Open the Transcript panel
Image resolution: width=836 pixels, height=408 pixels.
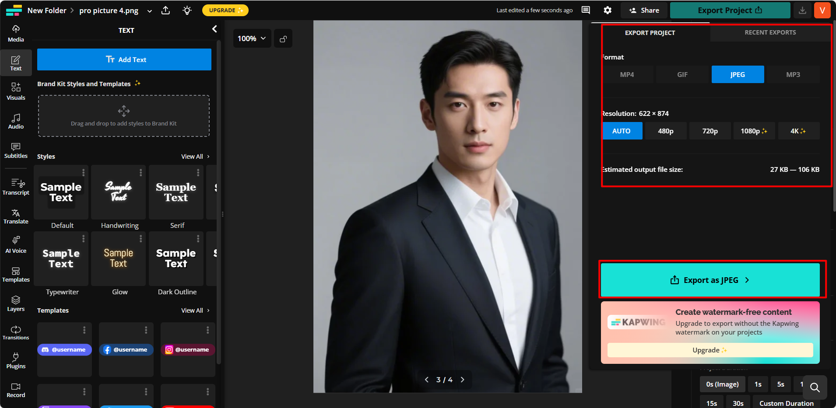pyautogui.click(x=16, y=187)
